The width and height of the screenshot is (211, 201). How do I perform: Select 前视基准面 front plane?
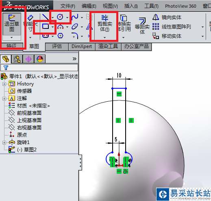tap(25, 113)
